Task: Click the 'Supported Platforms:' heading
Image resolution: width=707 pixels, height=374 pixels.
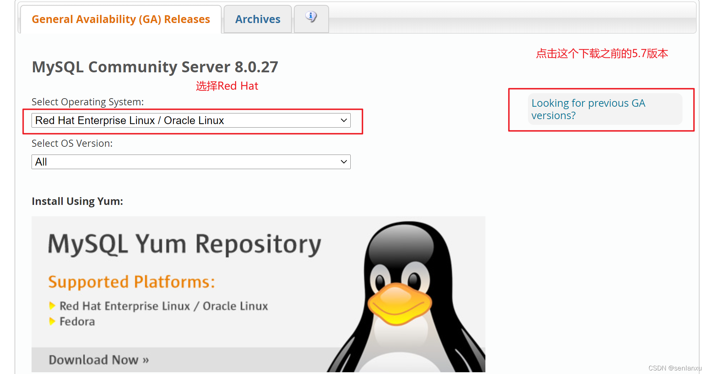Action: 132,282
